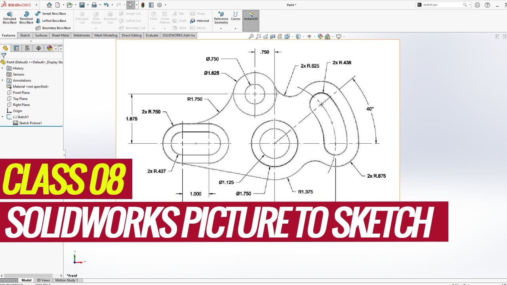Screen dimensions: 507x285
Task: Open the SOLIDWORKS Add-Ins tab
Action: pos(178,35)
